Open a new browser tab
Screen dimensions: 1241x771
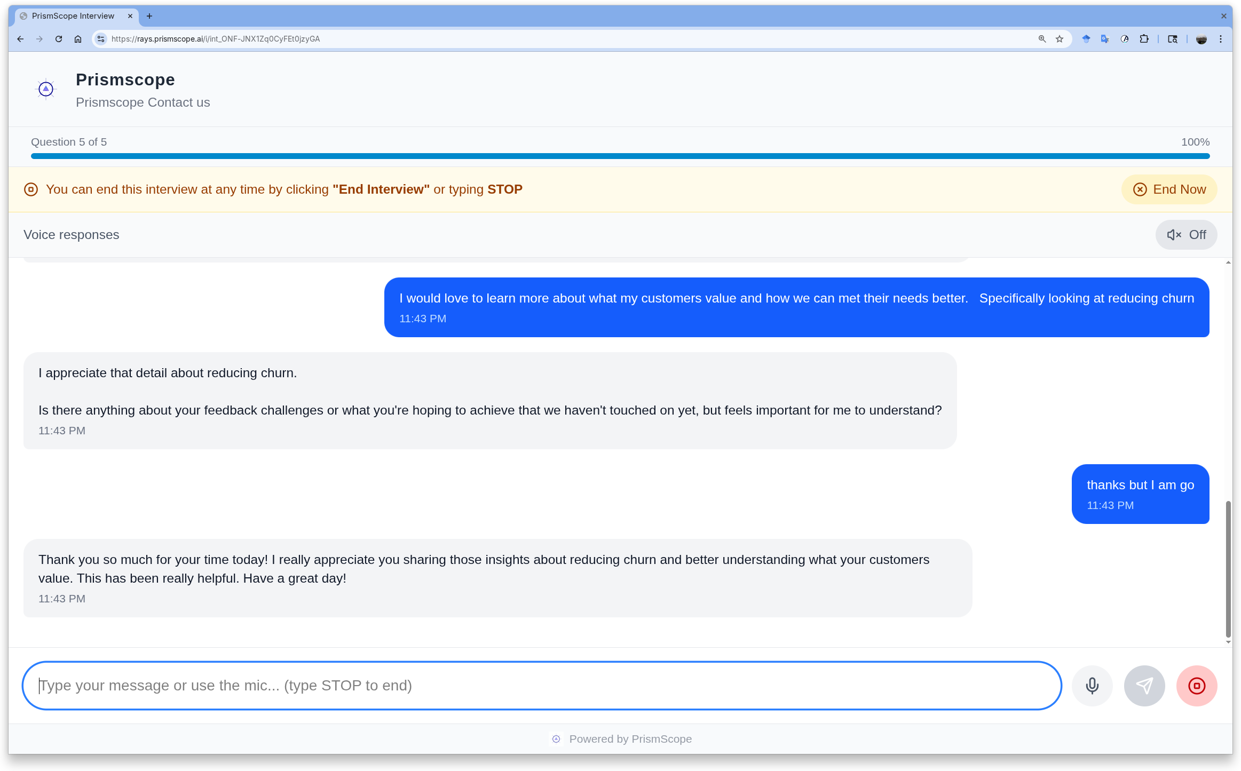149,16
